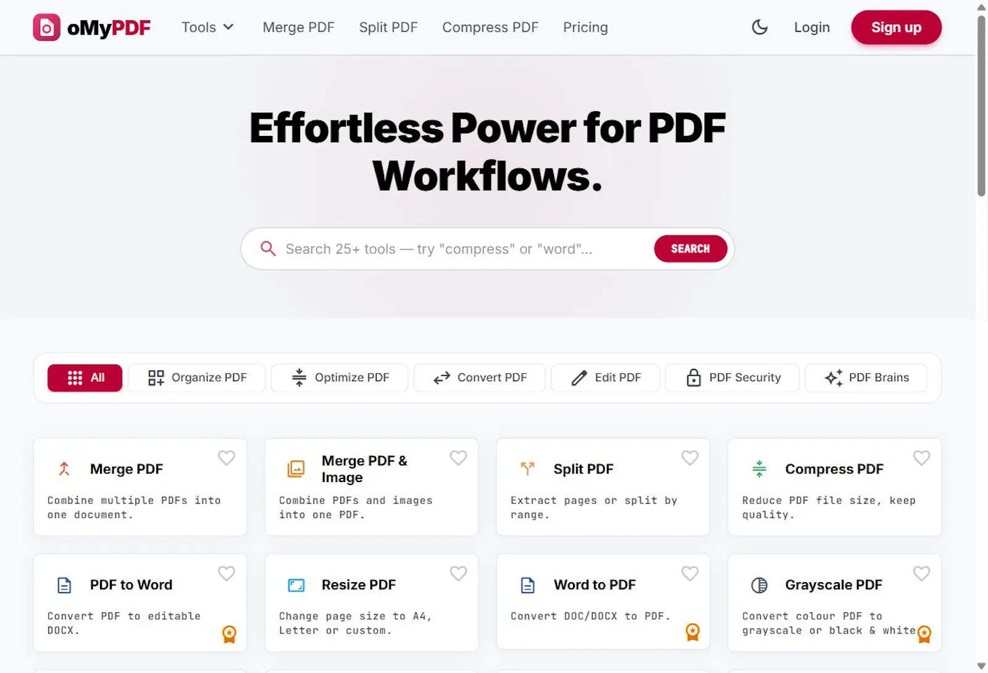The height and width of the screenshot is (673, 988).
Task: Click the Merge PDF card arrow icon
Action: pyautogui.click(x=64, y=469)
